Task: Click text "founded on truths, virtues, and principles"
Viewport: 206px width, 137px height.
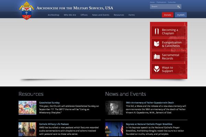Action: (x=147, y=134)
